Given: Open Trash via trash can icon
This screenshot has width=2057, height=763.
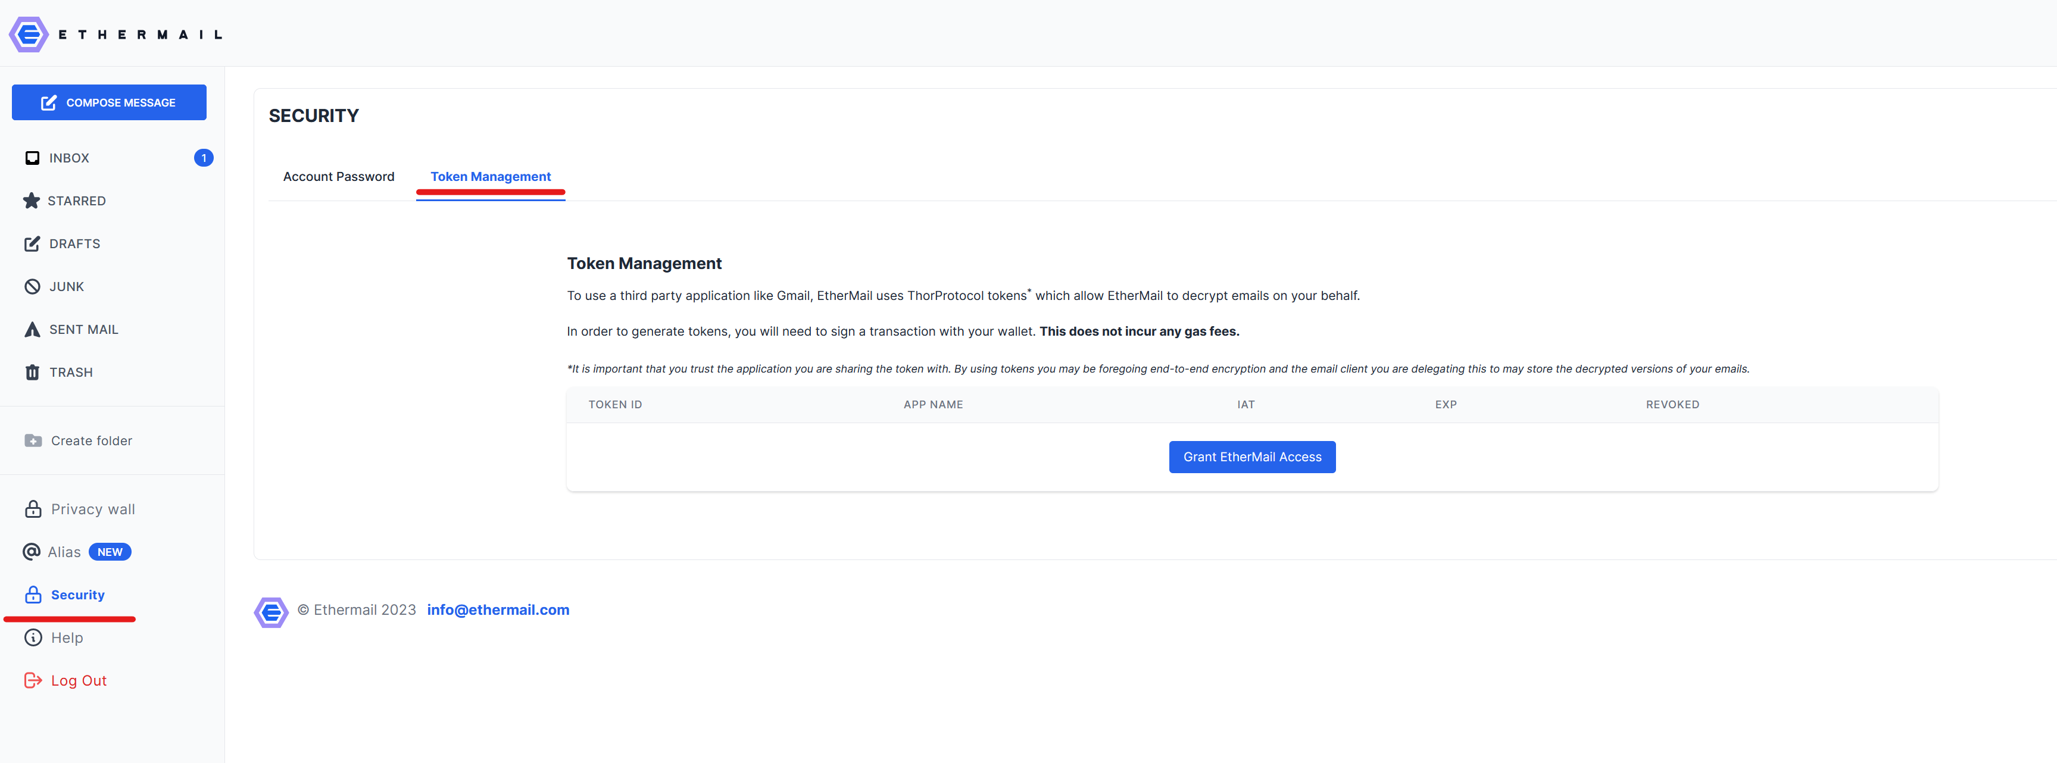Looking at the screenshot, I should click(32, 373).
